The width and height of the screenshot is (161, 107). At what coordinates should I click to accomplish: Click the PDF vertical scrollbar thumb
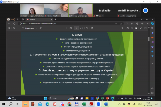[149, 39]
